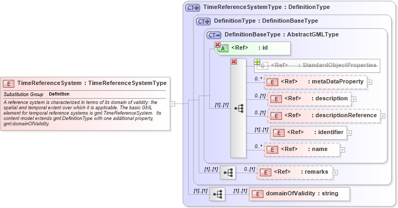The image size is (398, 208).
Task: Click E icon of identifier element
Action: click(279, 133)
